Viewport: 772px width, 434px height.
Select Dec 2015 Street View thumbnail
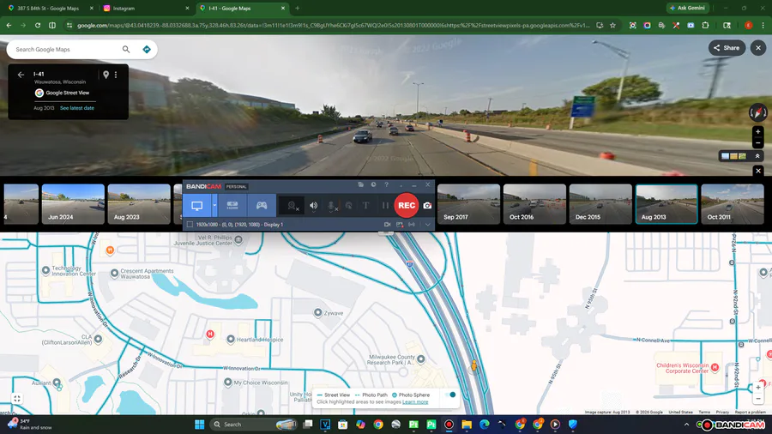(600, 204)
